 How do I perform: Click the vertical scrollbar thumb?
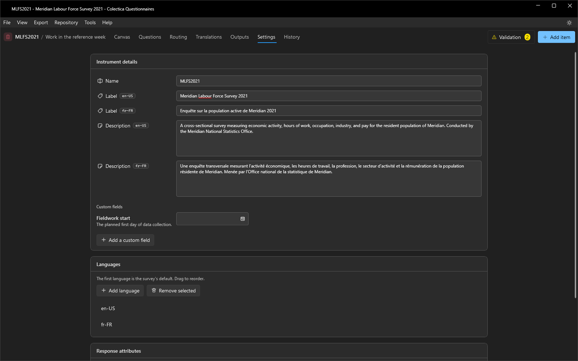point(575,175)
